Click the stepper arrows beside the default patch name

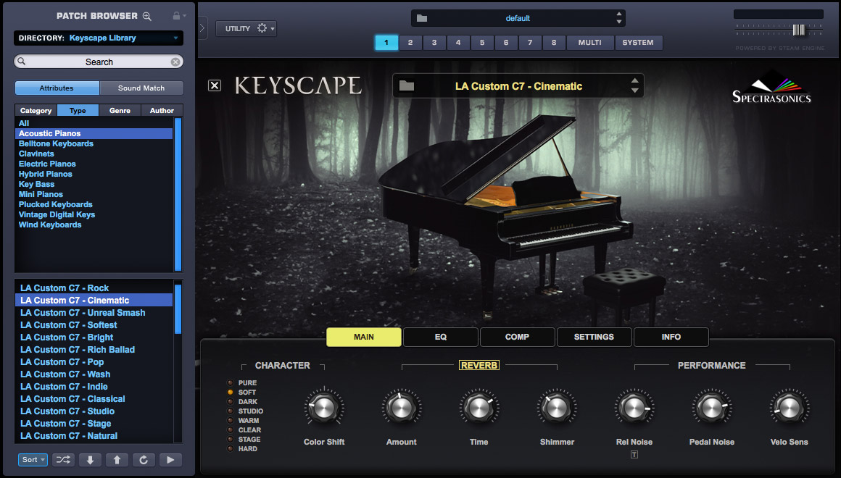tap(618, 17)
